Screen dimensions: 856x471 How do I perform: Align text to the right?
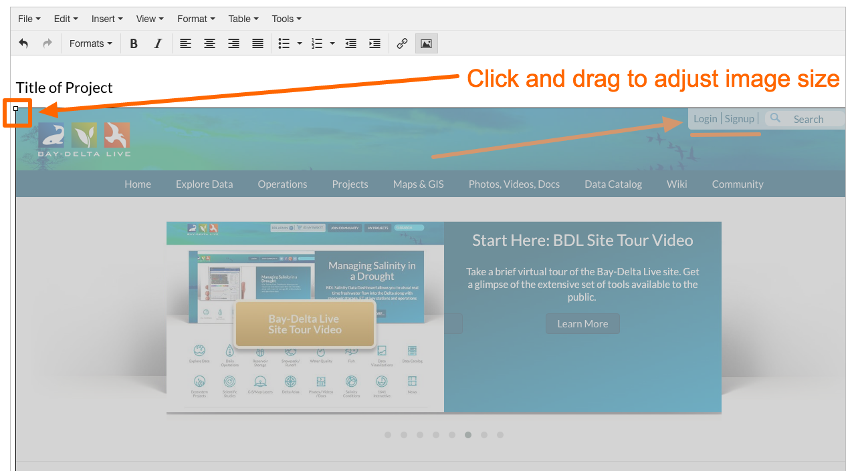coord(233,43)
